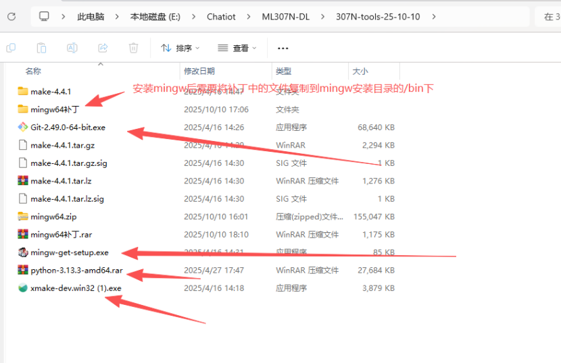
Task: Select the mingw64补丁 folder
Action: click(55, 109)
